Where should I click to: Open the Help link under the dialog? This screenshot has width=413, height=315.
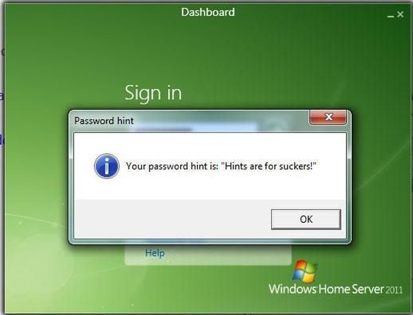coord(155,253)
